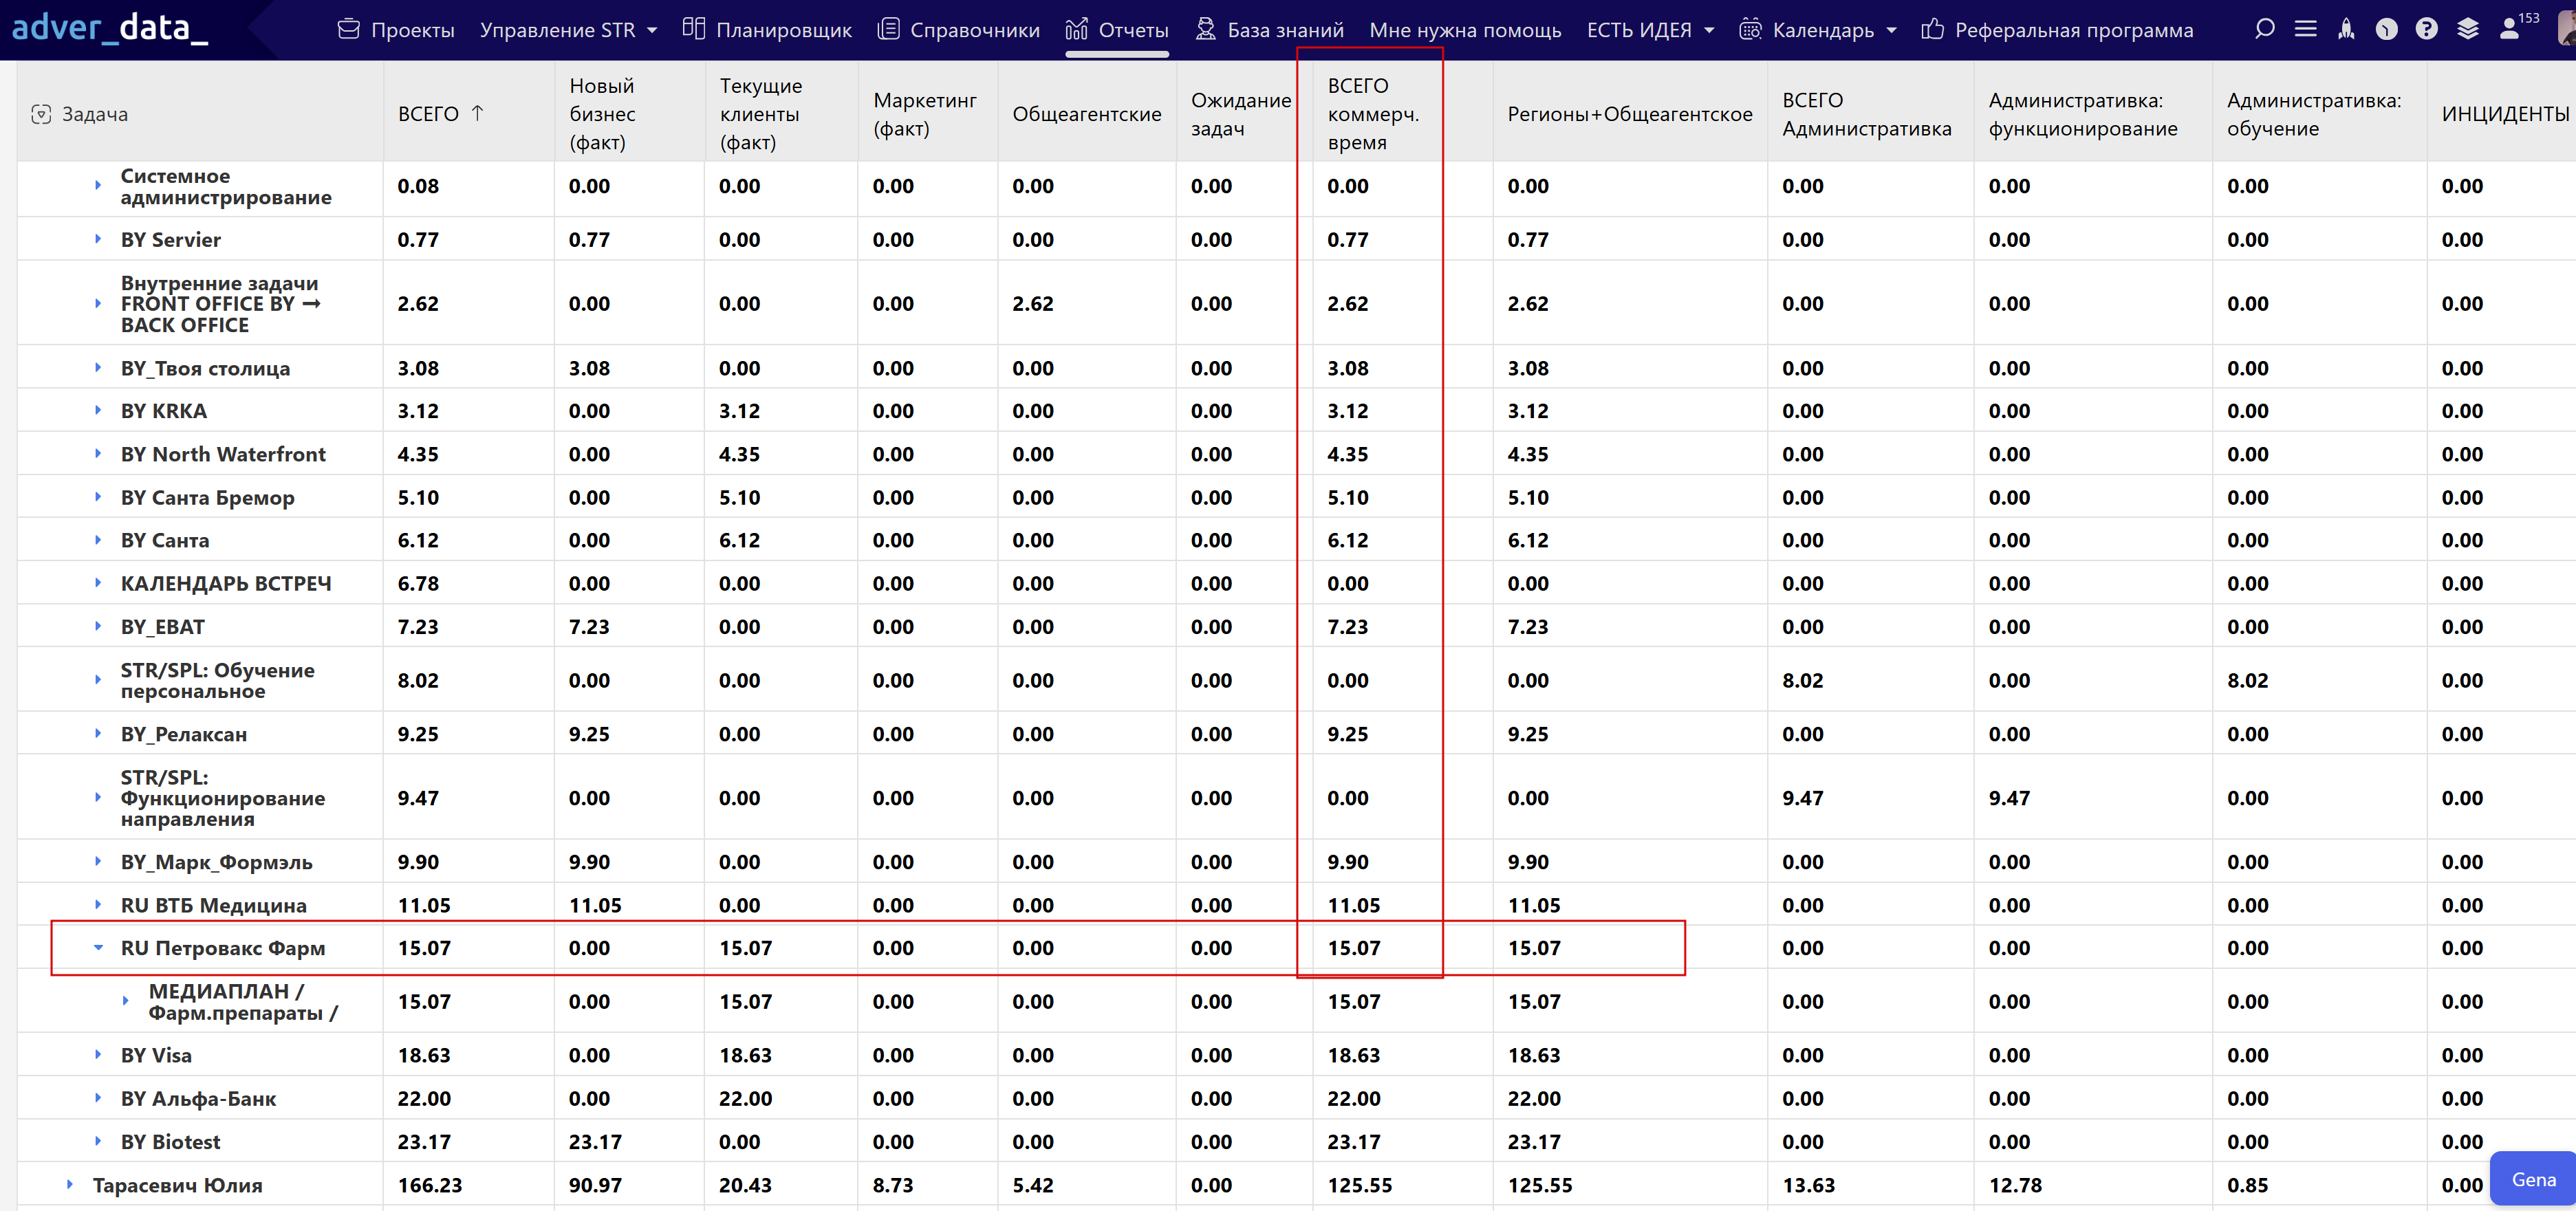
Task: Click the user icon with 153 badge
Action: click(2510, 29)
